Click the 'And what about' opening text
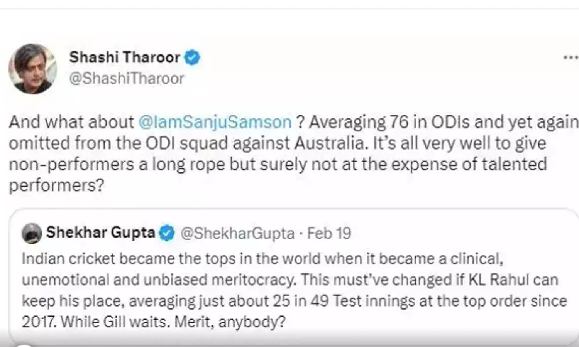Viewport: 579px width, 347px height. (72, 122)
